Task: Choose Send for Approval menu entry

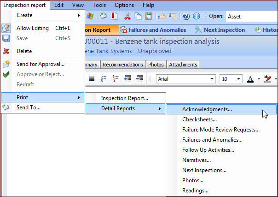Action: tap(41, 64)
